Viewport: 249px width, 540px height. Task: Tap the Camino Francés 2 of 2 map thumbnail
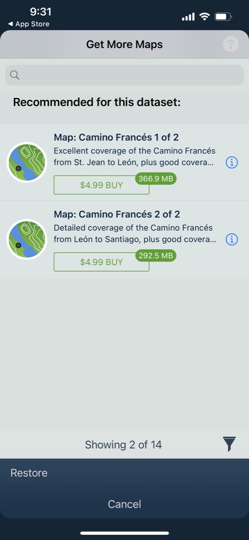[x=27, y=239]
